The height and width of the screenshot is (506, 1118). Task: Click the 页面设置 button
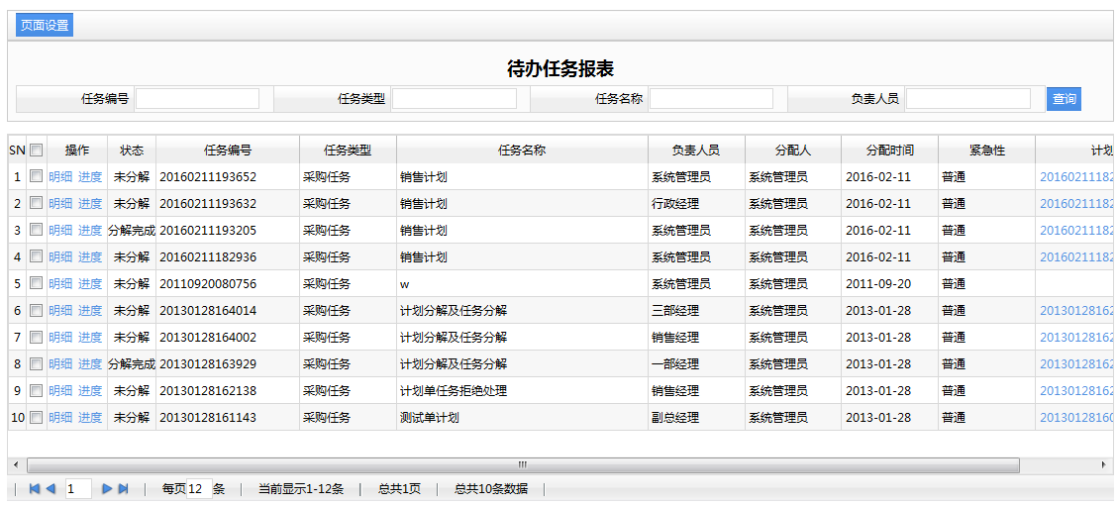click(45, 26)
